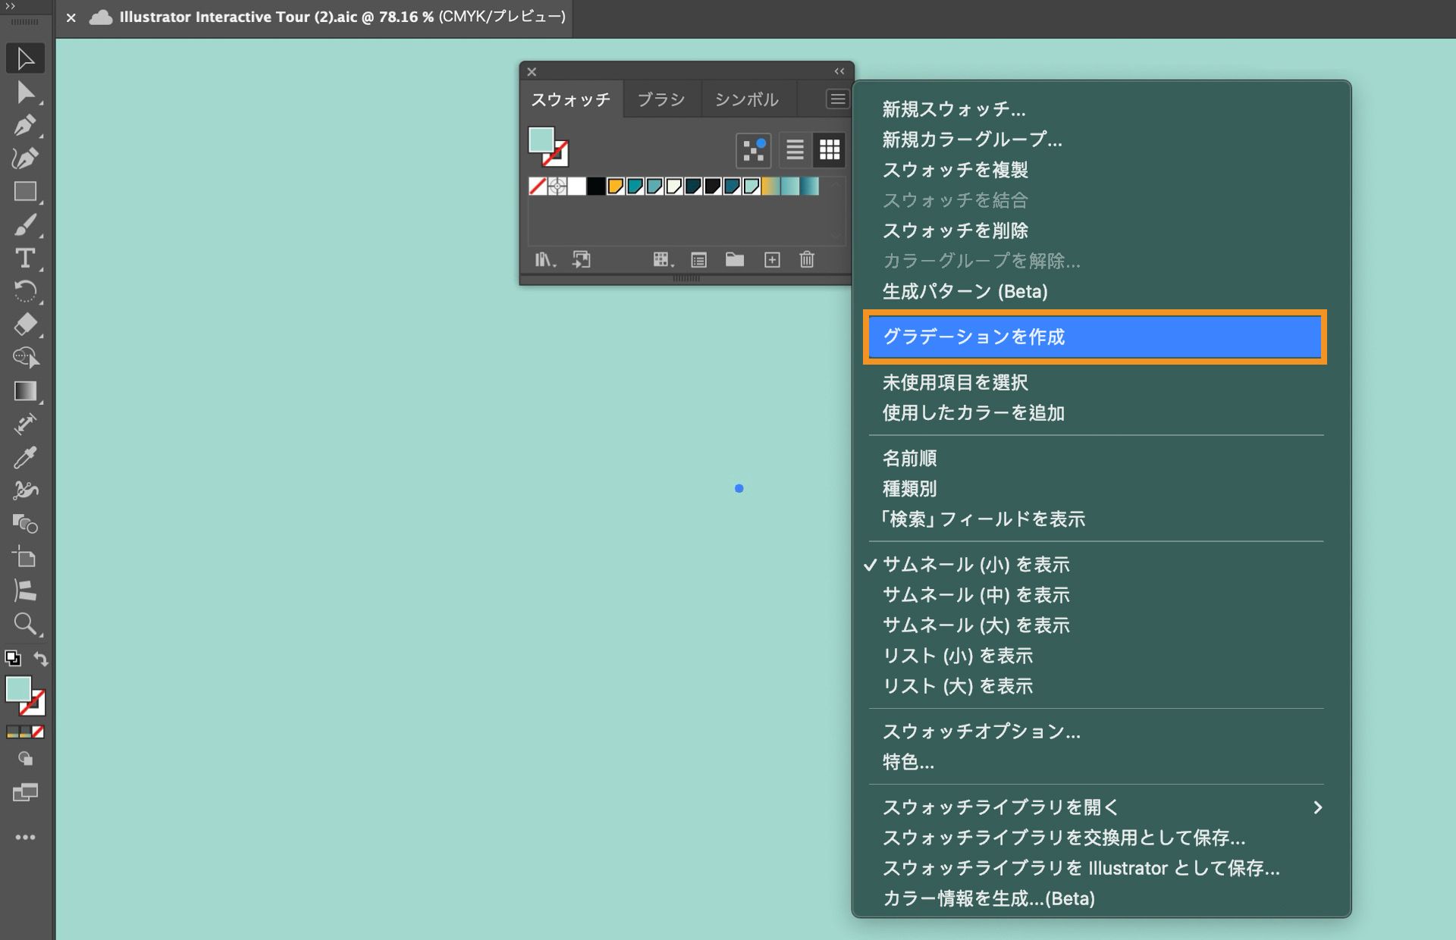This screenshot has width=1456, height=940.
Task: Open the show swatch kinds dropdown
Action: (663, 260)
